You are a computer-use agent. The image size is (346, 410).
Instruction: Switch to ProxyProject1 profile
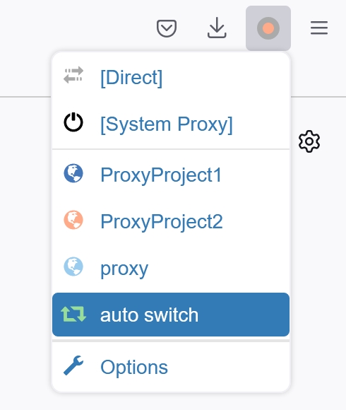coord(171,175)
